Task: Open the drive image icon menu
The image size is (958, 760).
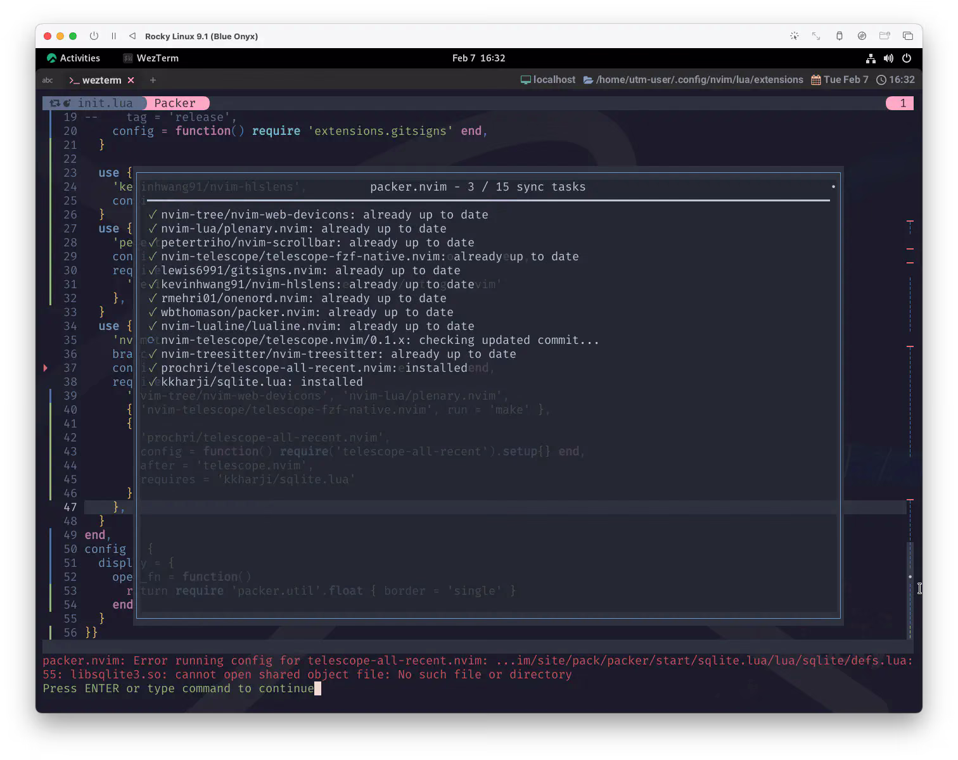Action: (x=862, y=36)
